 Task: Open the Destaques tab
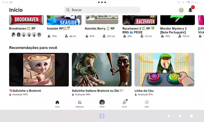[x=80, y=104]
